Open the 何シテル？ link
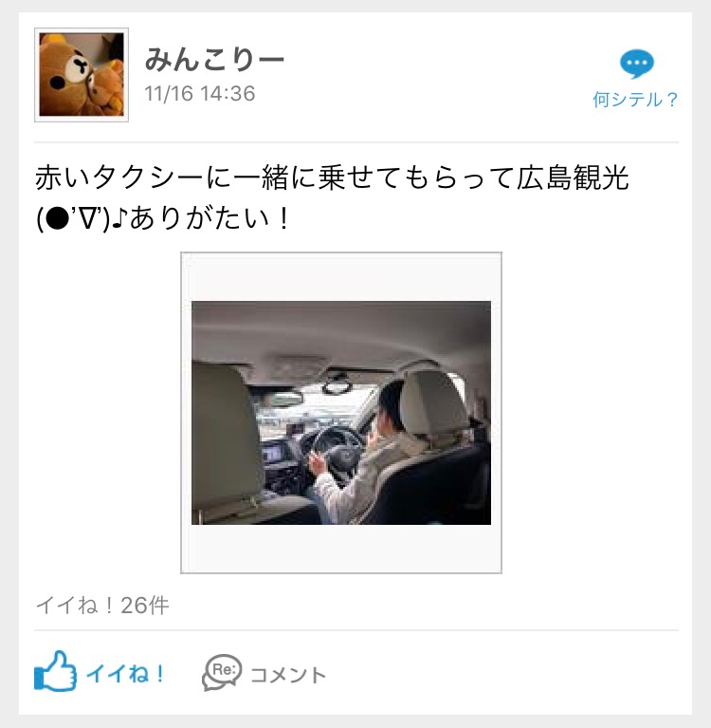Image resolution: width=711 pixels, height=728 pixels. [x=635, y=100]
